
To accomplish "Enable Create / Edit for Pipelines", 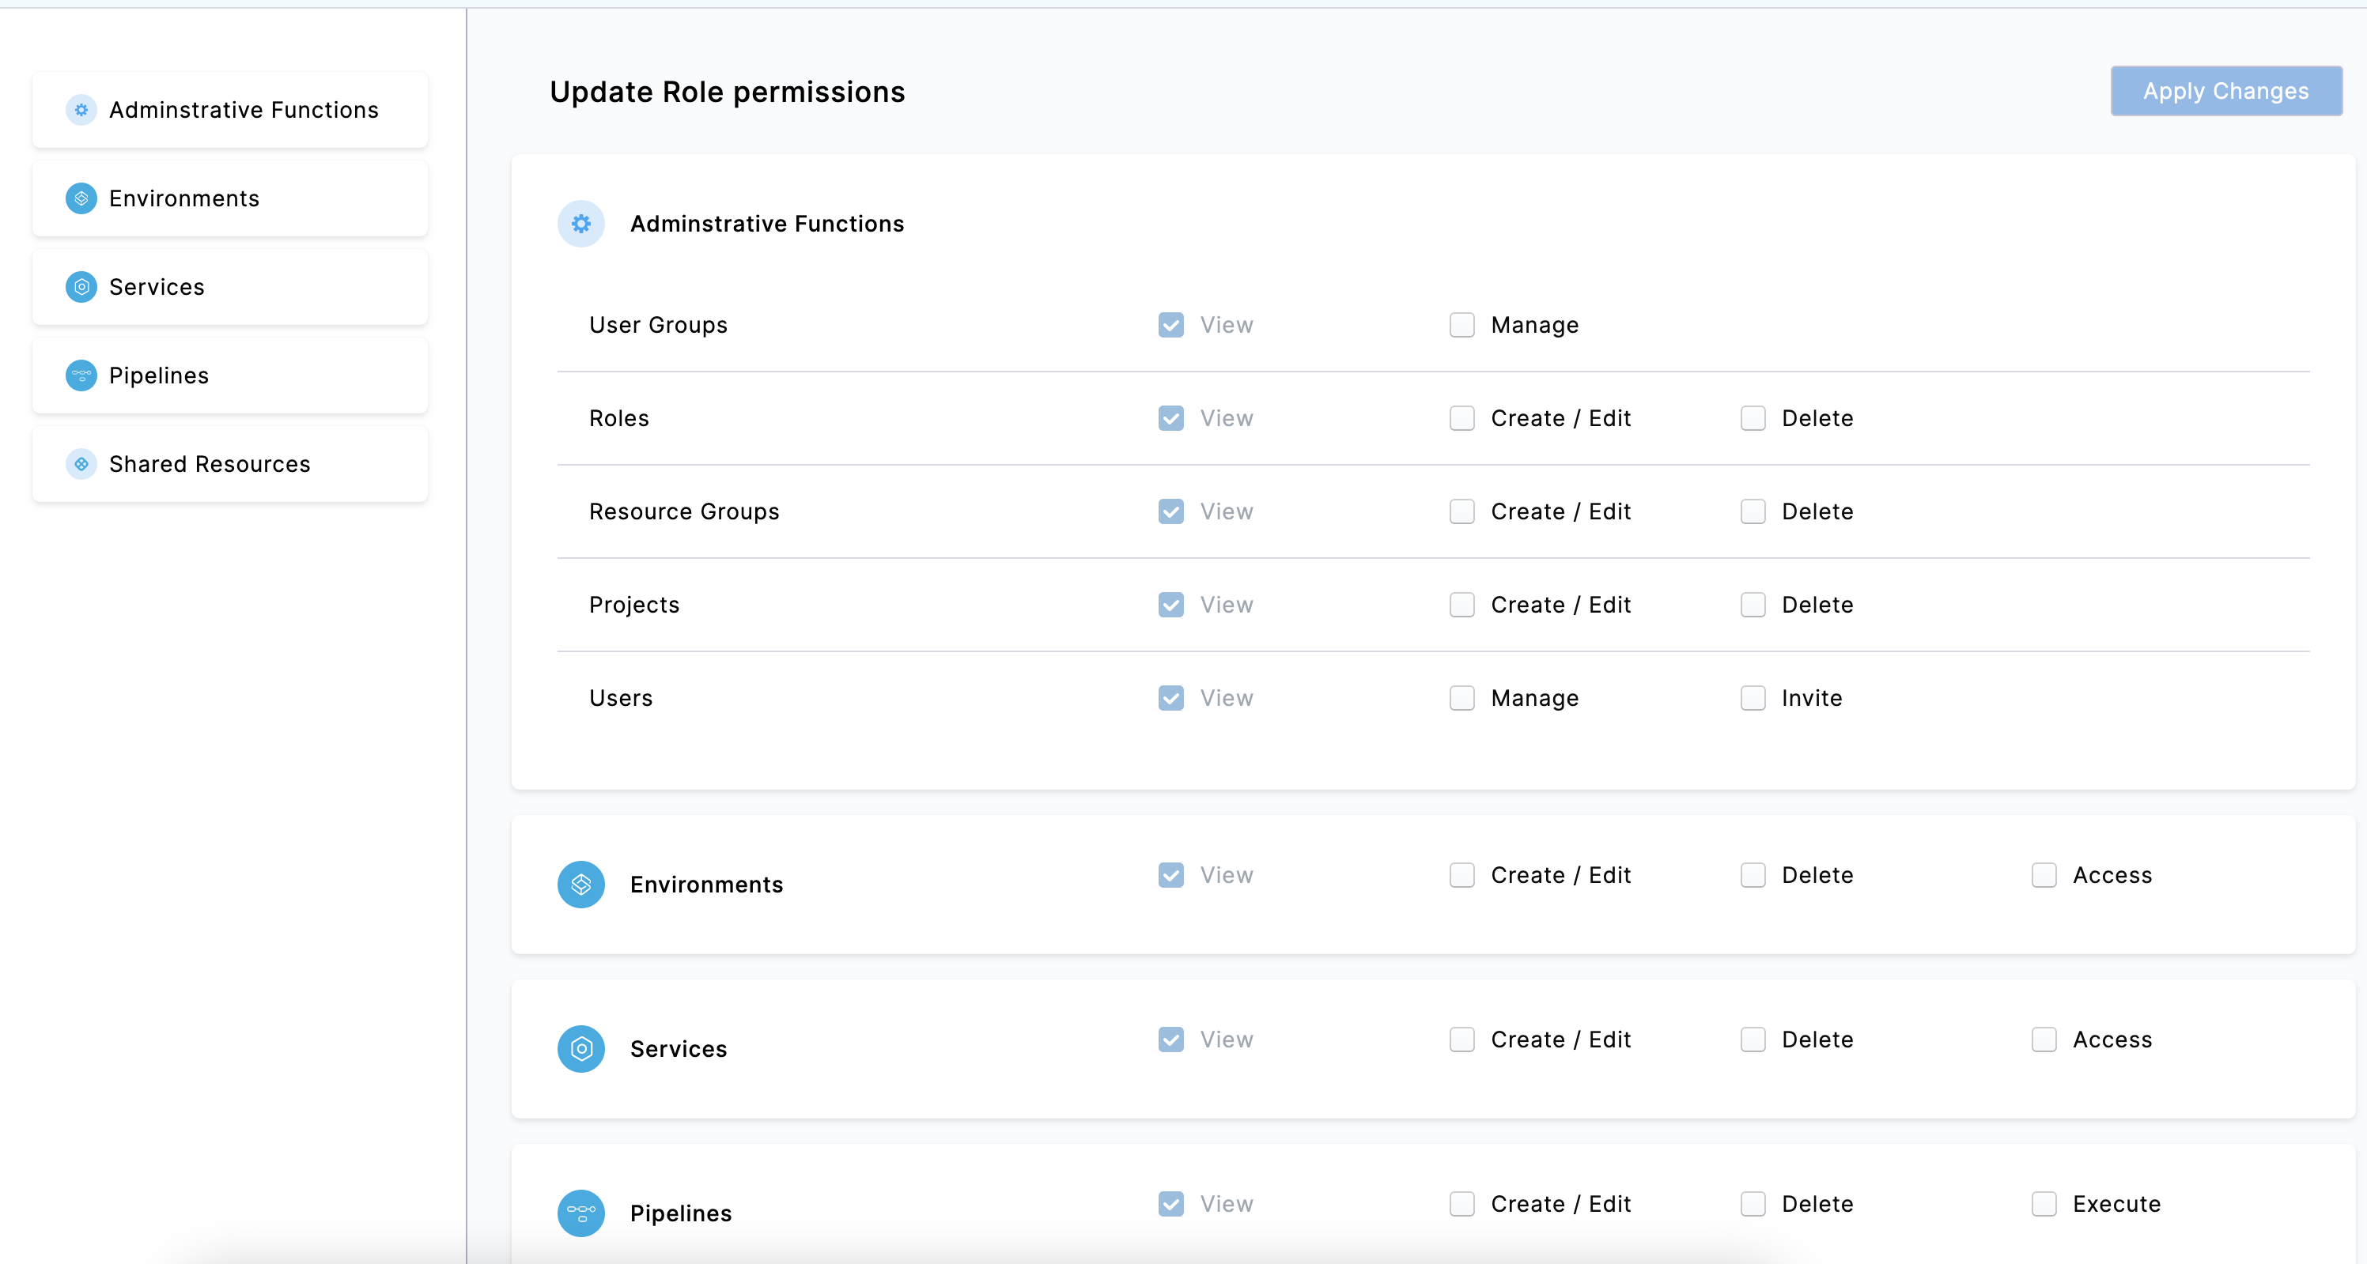I will [x=1462, y=1204].
